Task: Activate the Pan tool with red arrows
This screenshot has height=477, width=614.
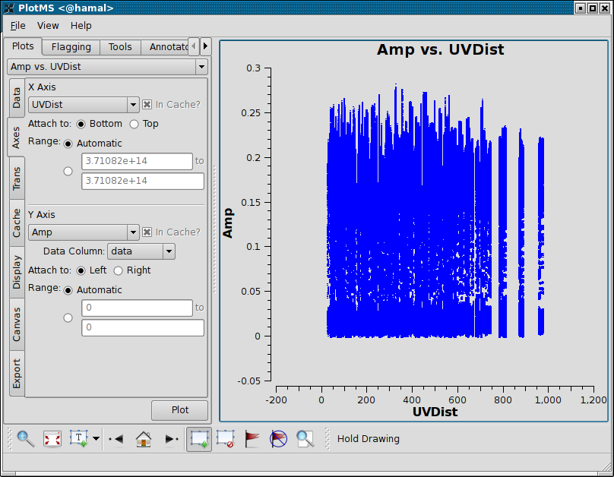Action: [52, 438]
